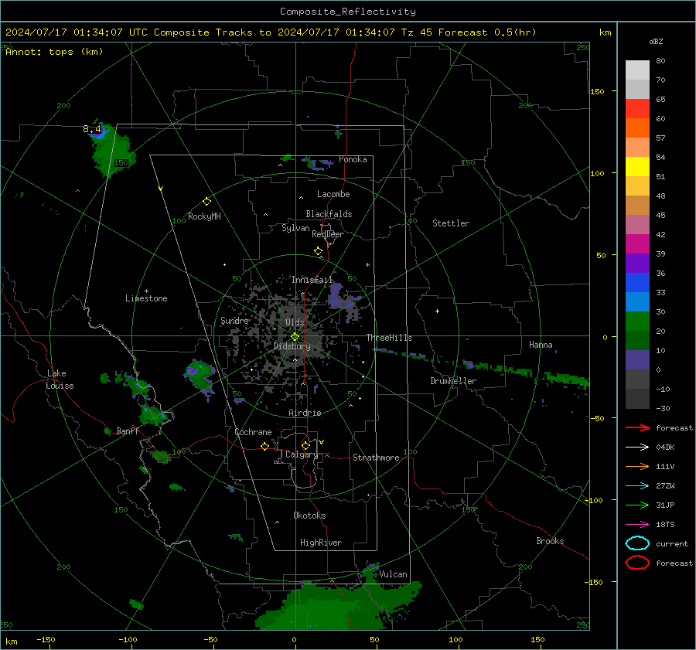Click the cyan 27ZW arrow legend icon
Screen dimensions: 696x650
tap(637, 486)
